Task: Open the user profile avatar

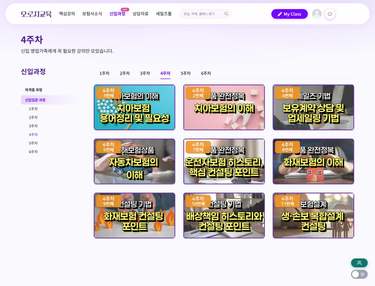Action: pyautogui.click(x=317, y=14)
